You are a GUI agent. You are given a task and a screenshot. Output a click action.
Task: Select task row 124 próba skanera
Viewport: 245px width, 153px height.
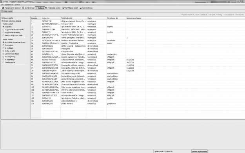(x=138, y=104)
